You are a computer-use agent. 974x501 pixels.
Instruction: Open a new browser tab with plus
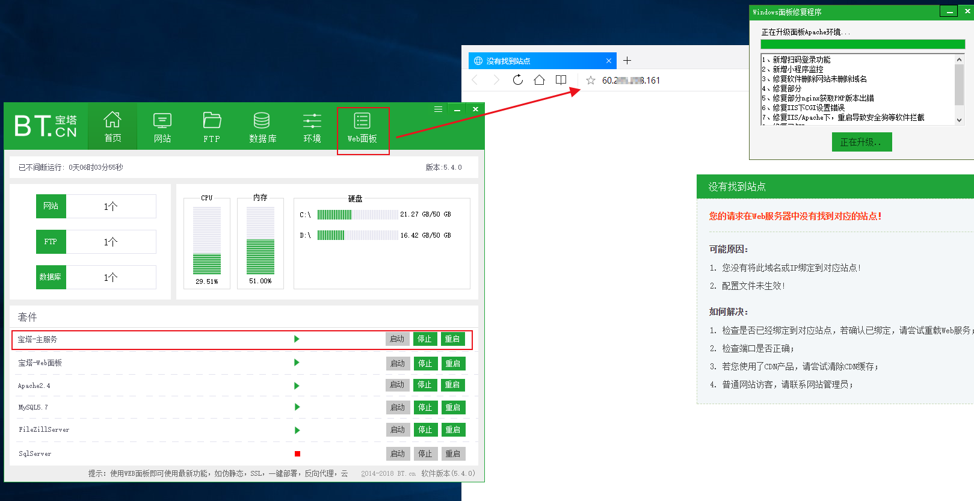627,61
